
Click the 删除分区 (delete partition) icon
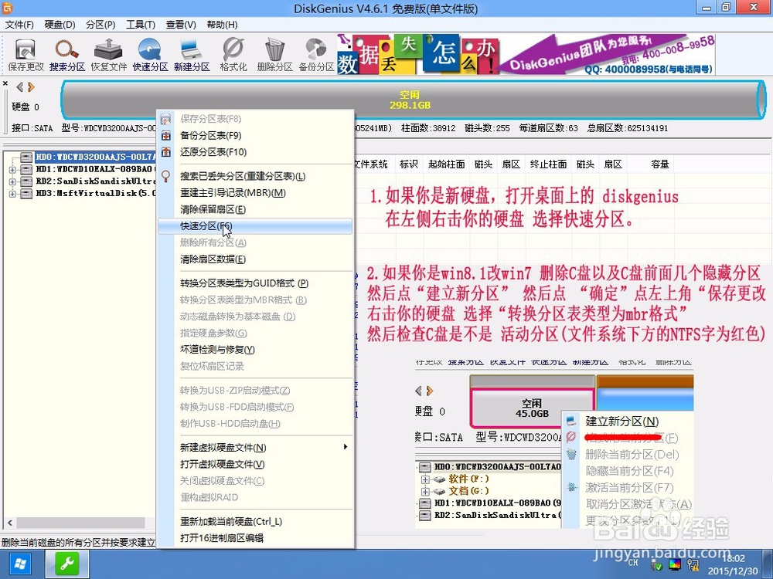point(274,52)
